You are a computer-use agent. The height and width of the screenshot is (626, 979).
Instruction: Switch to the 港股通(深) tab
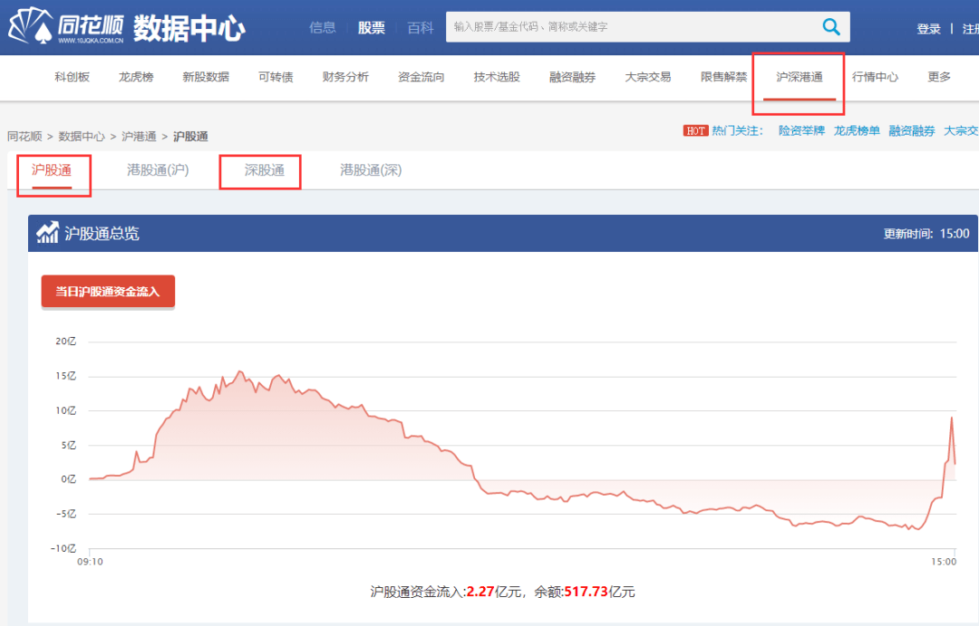coord(371,169)
